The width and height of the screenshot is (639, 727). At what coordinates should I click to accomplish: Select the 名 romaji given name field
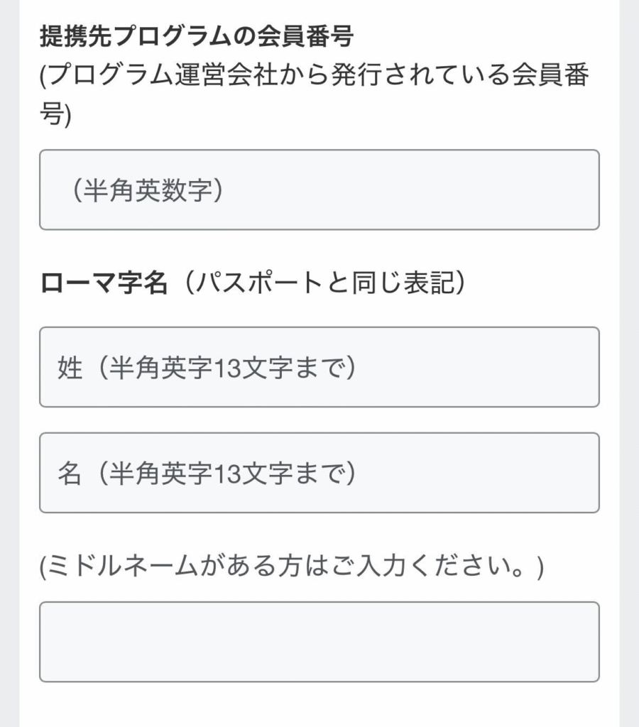click(319, 473)
